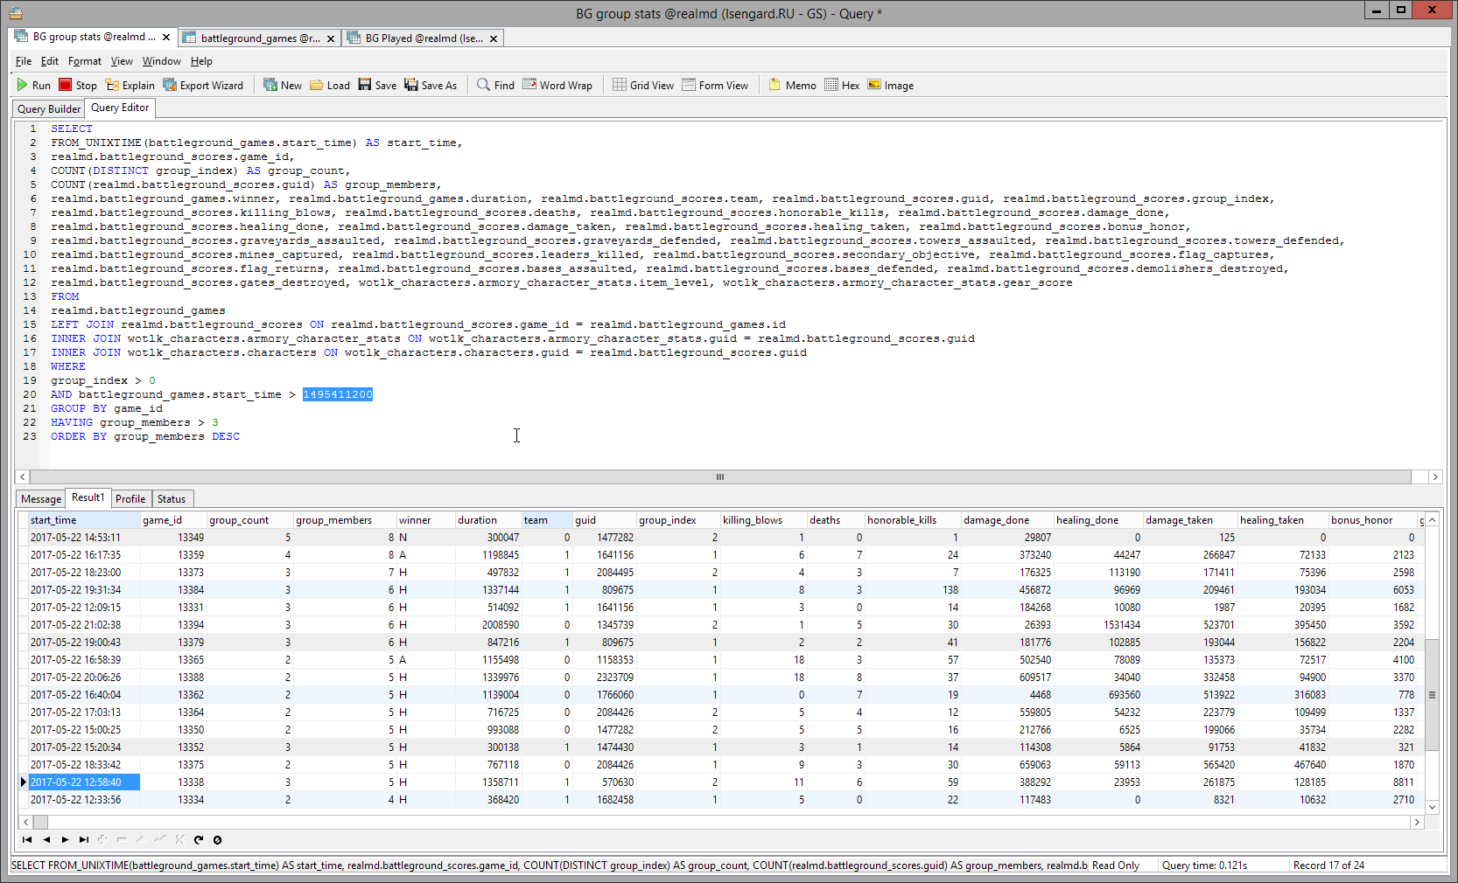This screenshot has height=883, width=1458.
Task: Select the highlighted value 1495411200 in editor
Action: (x=338, y=394)
